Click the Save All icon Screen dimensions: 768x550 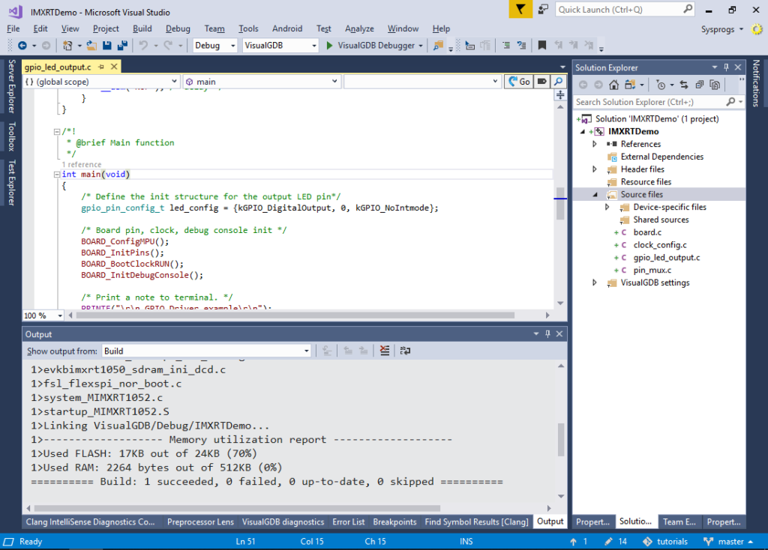(122, 46)
